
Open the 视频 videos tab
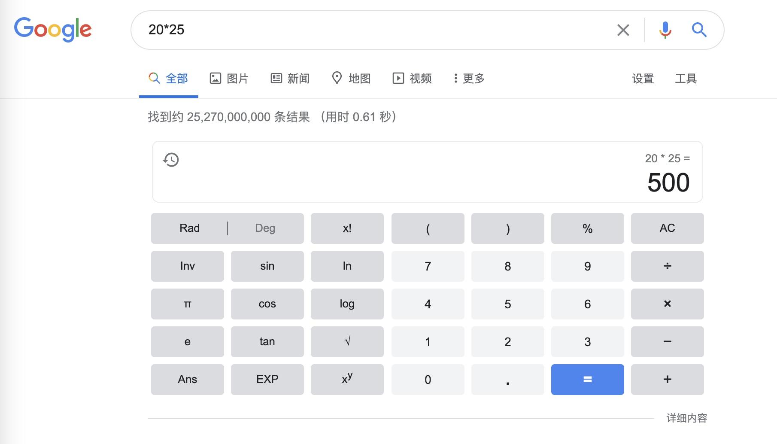pos(412,79)
